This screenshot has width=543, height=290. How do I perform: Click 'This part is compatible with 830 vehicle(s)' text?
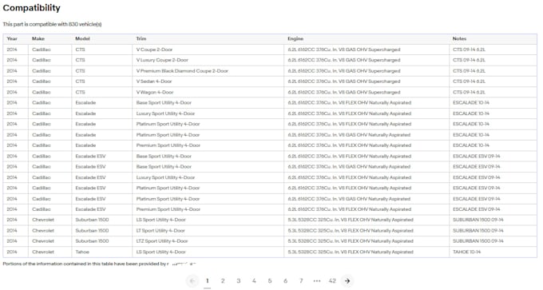tap(52, 24)
